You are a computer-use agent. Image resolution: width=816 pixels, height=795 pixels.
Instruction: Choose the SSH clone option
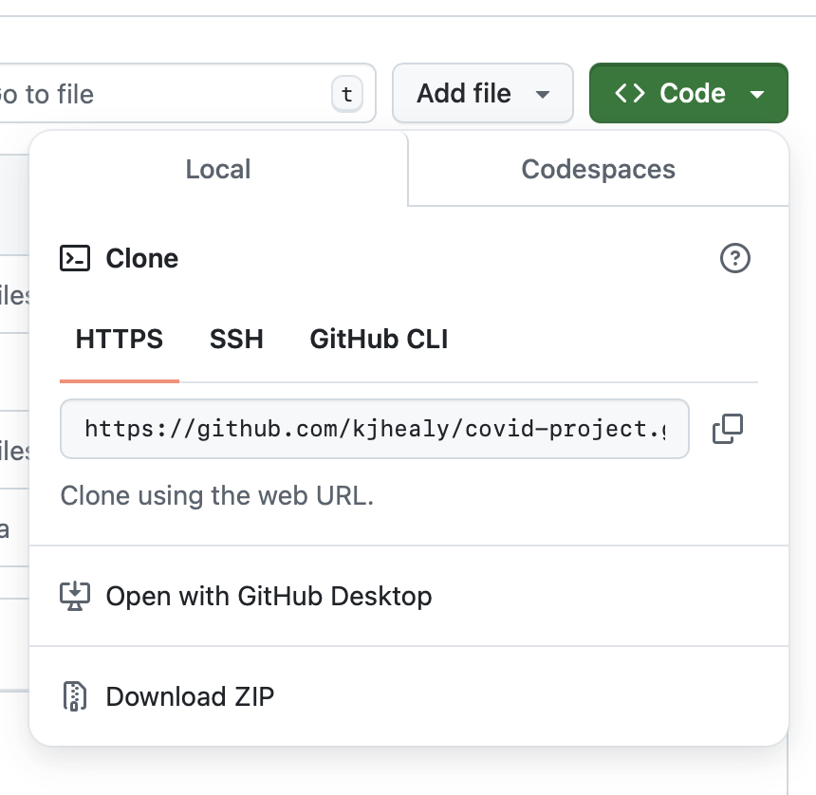[236, 339]
